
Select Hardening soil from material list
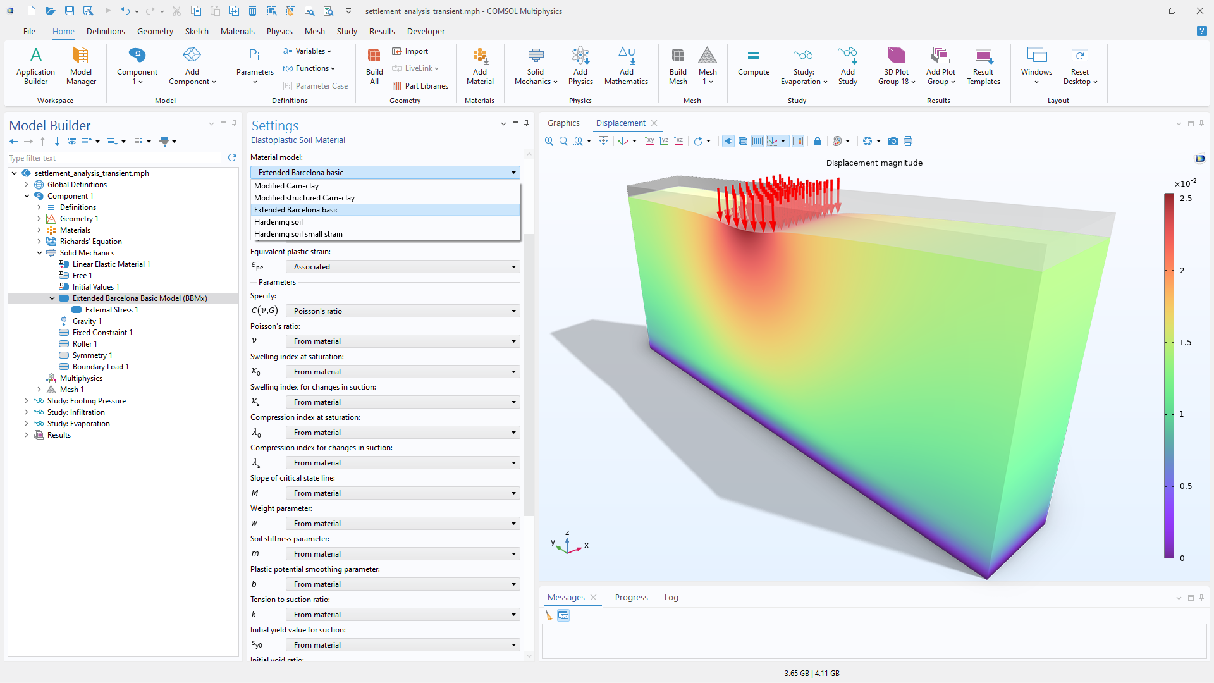tap(278, 222)
